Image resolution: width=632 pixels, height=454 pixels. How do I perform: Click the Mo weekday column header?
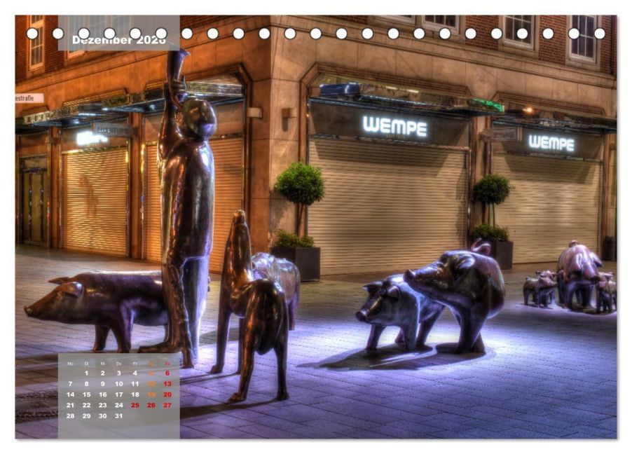70,364
